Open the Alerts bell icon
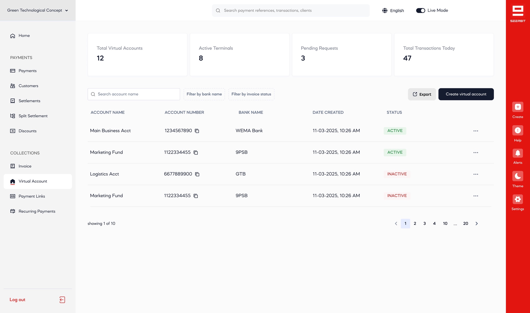 tap(518, 153)
